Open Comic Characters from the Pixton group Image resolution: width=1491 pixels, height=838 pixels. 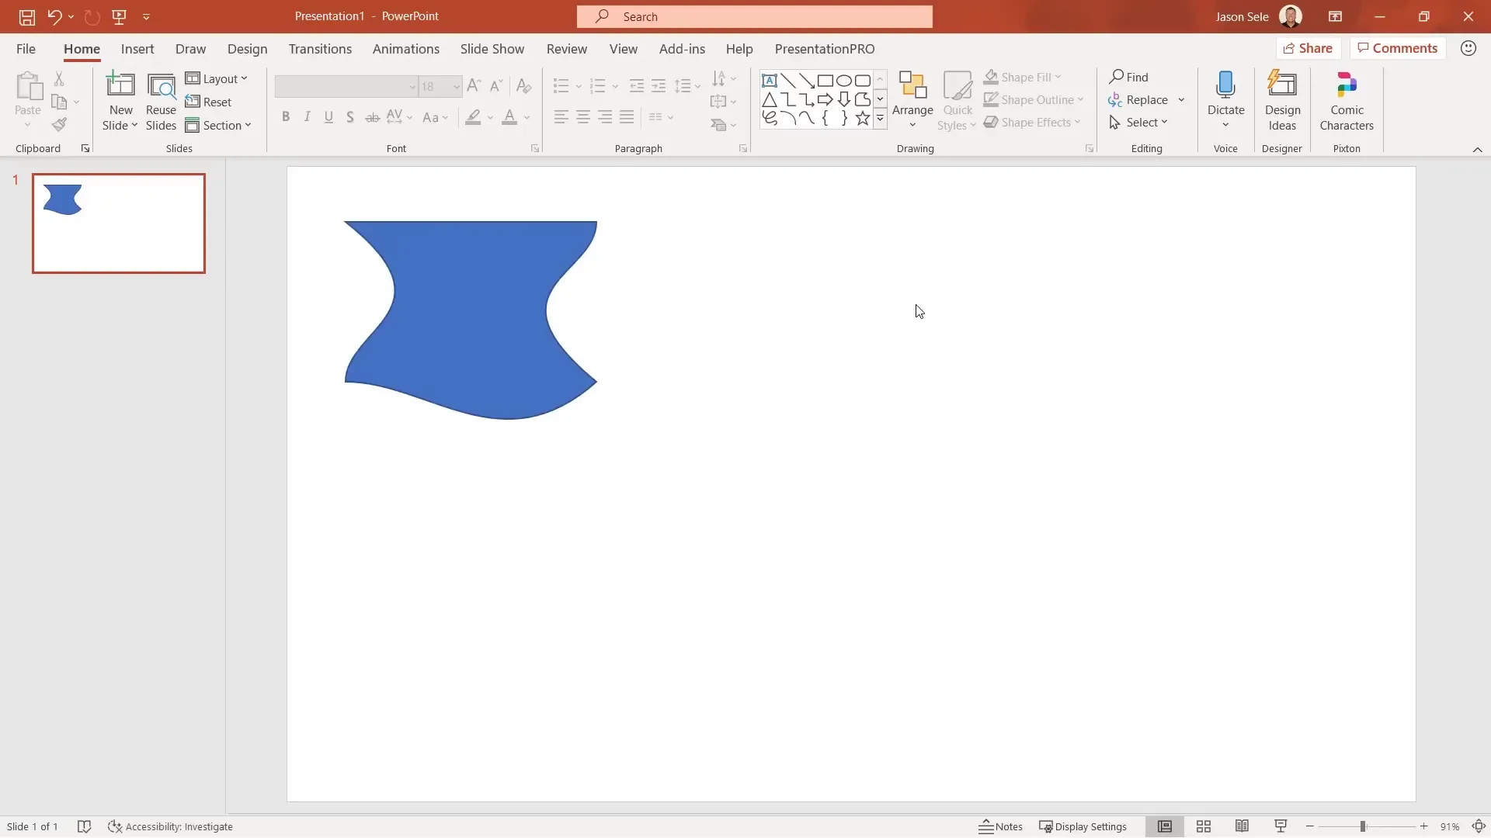point(1346,99)
